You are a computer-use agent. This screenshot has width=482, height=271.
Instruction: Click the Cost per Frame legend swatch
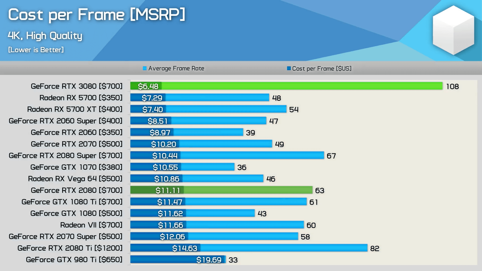point(289,69)
